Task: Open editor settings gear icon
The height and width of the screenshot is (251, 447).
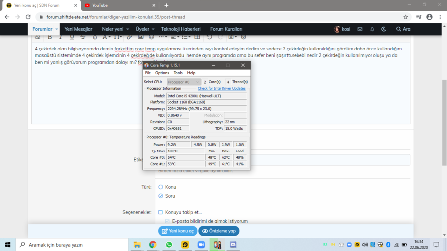Action: click(243, 37)
